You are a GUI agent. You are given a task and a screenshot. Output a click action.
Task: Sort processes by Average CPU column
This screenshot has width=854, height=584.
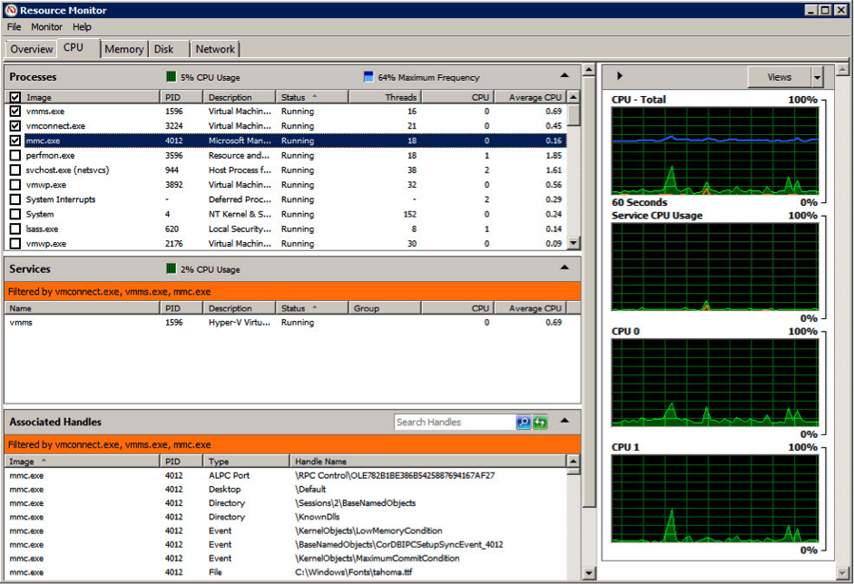point(534,97)
